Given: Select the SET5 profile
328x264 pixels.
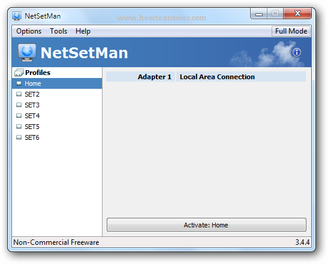Looking at the screenshot, I should click(x=57, y=127).
